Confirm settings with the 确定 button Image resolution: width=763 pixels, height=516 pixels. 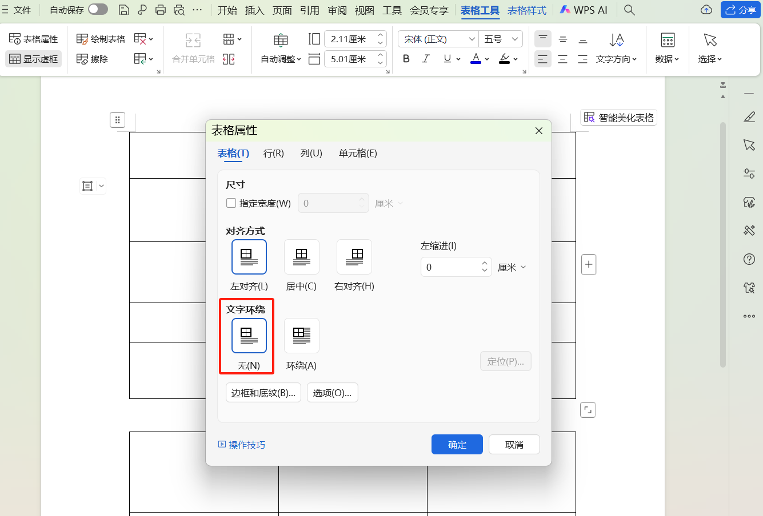tap(457, 444)
